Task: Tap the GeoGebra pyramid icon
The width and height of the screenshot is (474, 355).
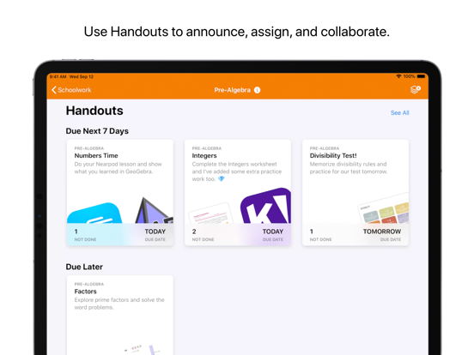Action: pos(154,211)
